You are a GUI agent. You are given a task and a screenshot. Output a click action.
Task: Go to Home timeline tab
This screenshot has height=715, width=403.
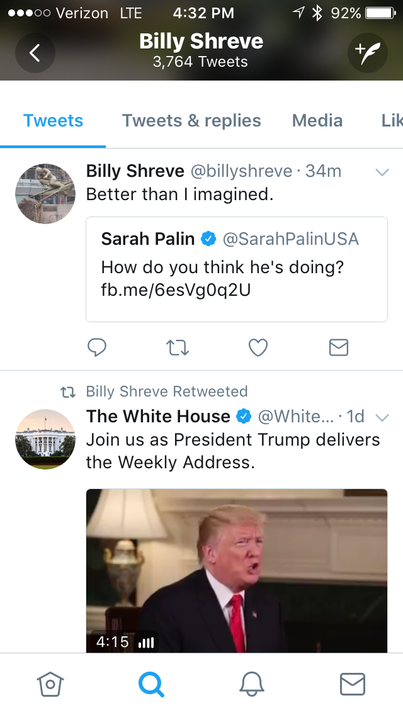point(50,684)
